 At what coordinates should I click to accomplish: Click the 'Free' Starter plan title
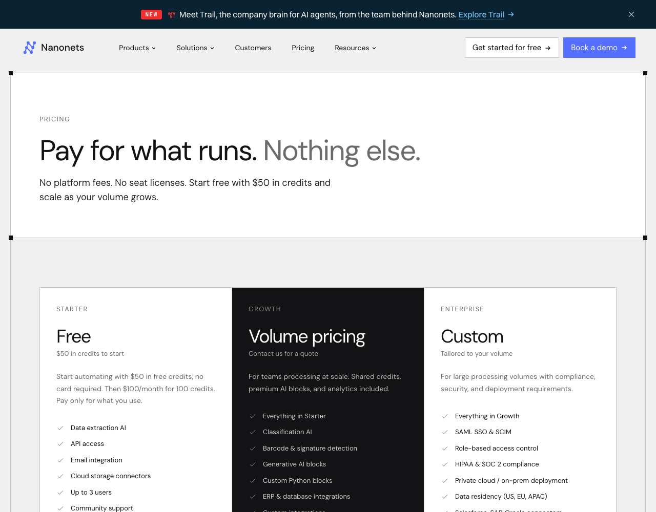[73, 336]
